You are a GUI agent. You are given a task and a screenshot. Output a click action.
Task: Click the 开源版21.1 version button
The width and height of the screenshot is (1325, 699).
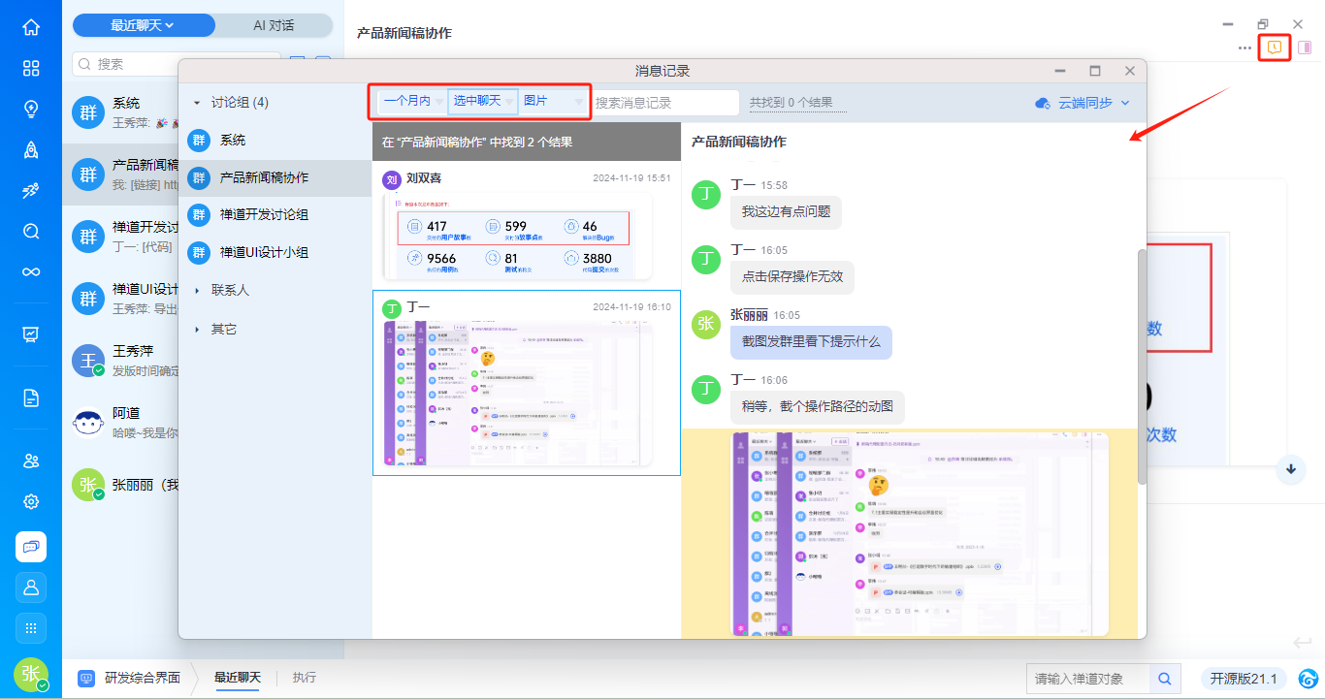[x=1244, y=679]
